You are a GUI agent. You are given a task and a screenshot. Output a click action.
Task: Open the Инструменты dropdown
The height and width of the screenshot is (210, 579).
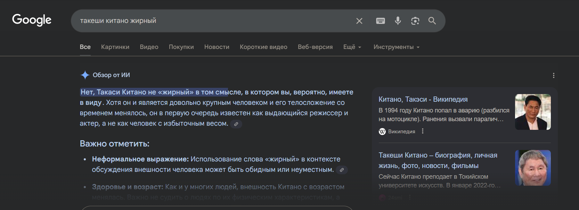tap(396, 47)
